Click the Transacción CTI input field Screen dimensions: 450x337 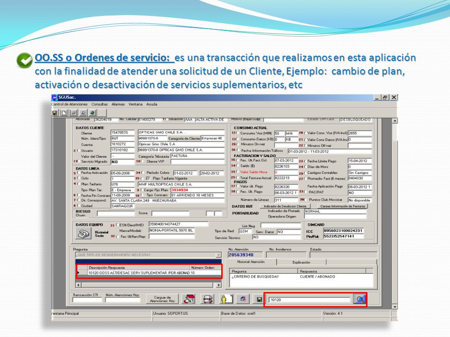coord(87,300)
